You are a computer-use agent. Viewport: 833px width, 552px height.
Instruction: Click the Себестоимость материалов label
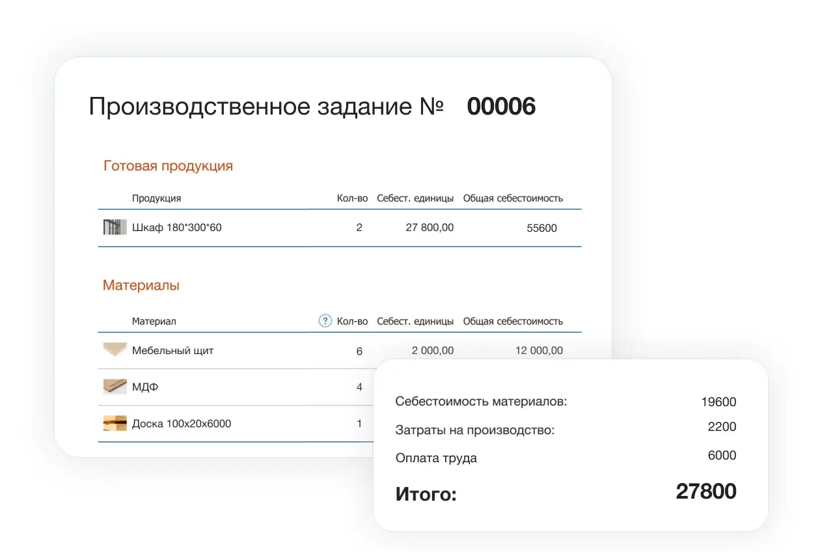pyautogui.click(x=482, y=402)
